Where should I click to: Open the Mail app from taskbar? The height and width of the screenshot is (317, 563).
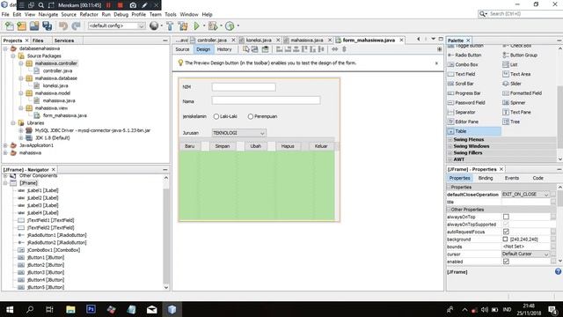152,309
